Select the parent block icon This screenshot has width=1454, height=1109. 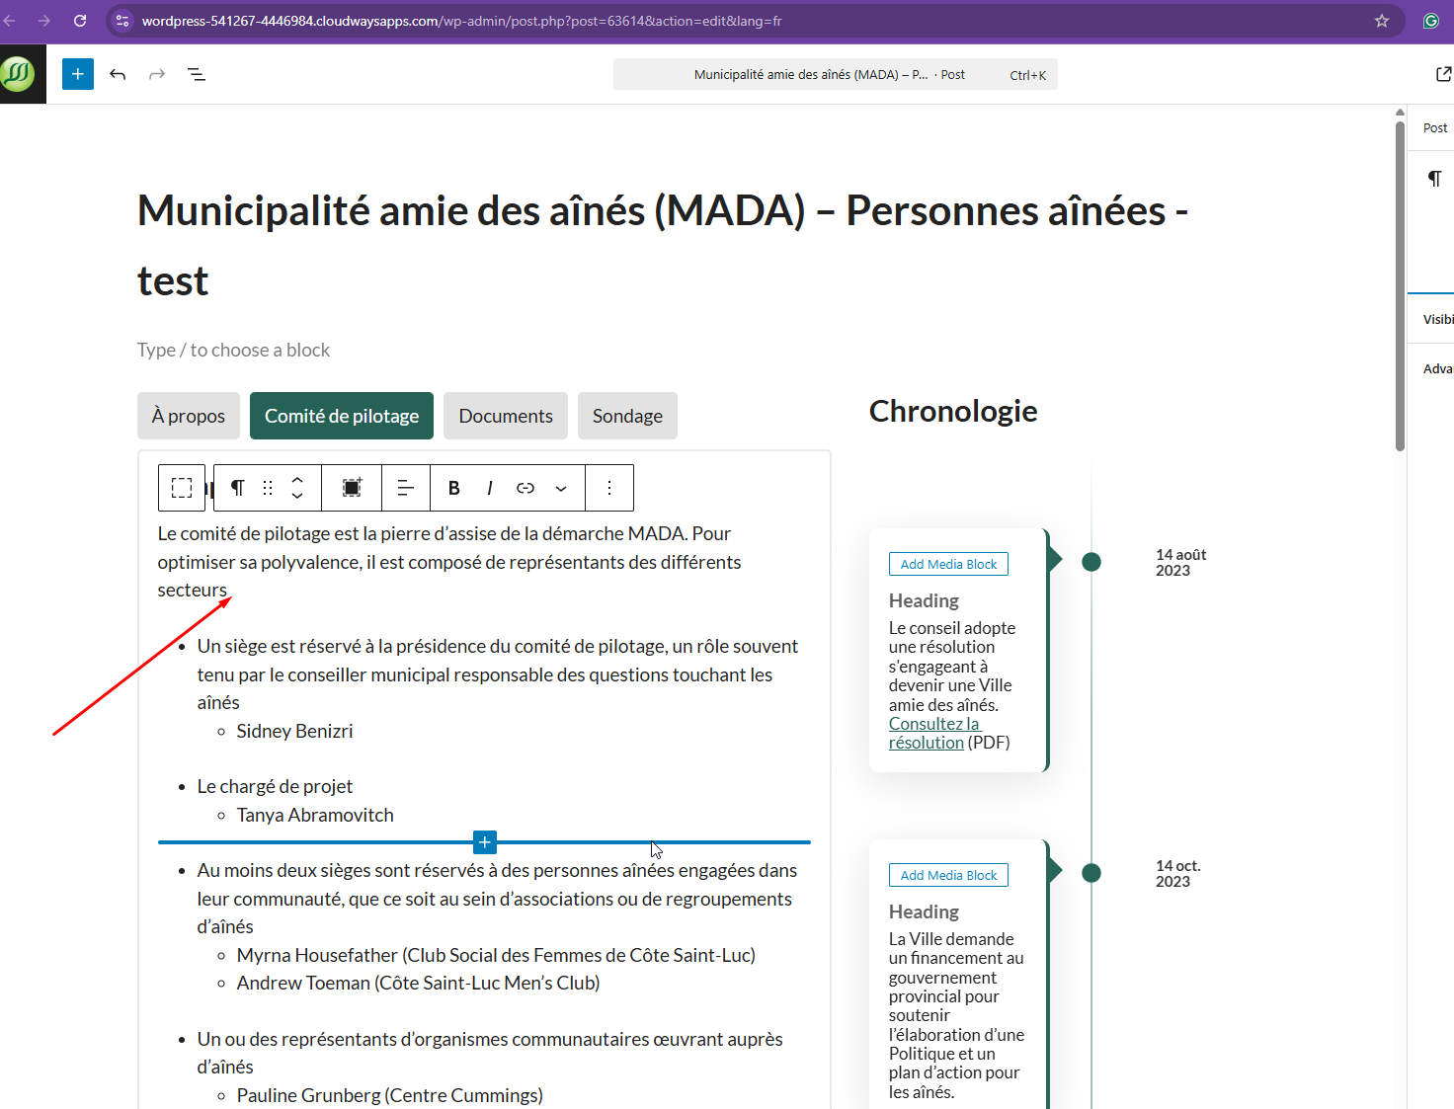pos(182,488)
